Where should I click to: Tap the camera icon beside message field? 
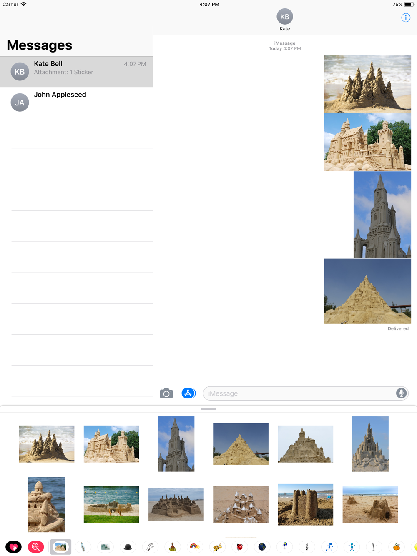[x=166, y=393]
